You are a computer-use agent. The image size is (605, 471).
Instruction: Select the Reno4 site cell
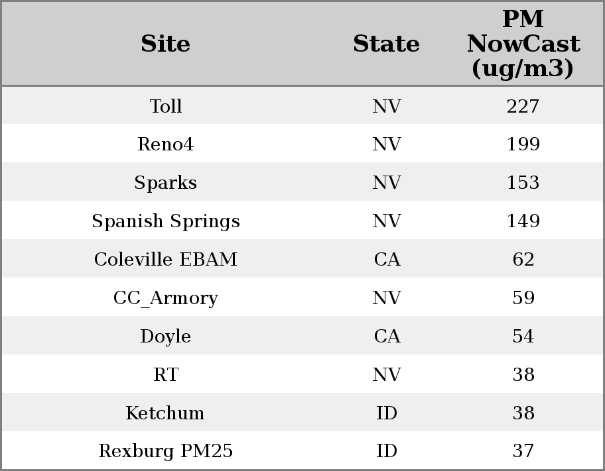(166, 144)
